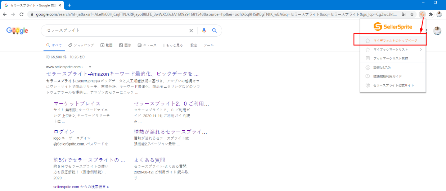
Task: Go forward to next page
Action: (13, 14)
